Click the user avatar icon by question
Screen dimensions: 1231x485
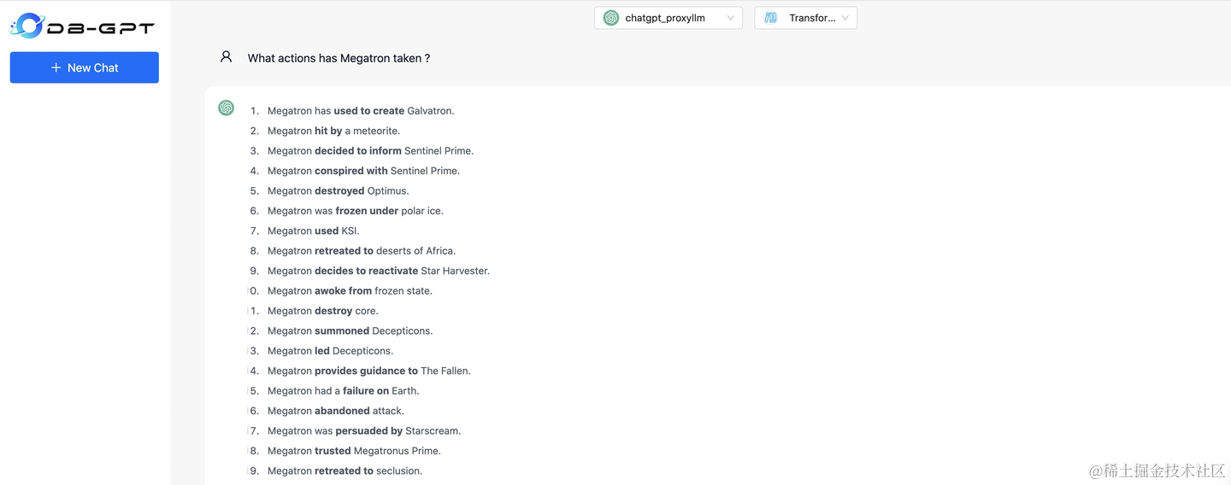(x=226, y=57)
